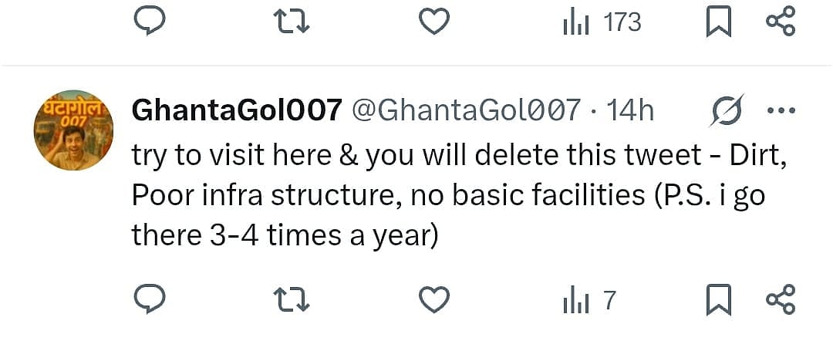The image size is (833, 341).
Task: Open the bold GhantaGol007 display name
Action: tap(238, 111)
